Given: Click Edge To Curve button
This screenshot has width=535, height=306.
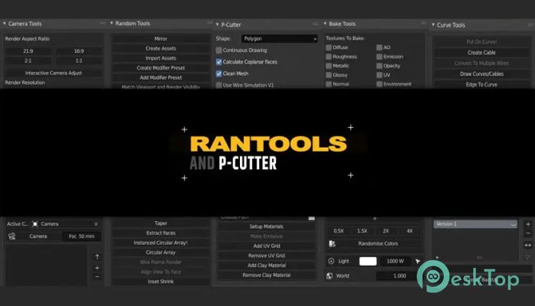Looking at the screenshot, I should pos(481,84).
